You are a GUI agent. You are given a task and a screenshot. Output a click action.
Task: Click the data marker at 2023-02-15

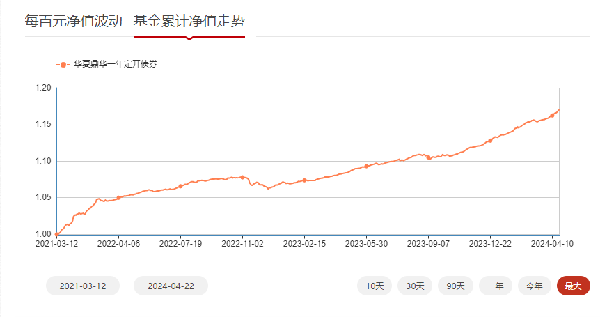(x=304, y=180)
